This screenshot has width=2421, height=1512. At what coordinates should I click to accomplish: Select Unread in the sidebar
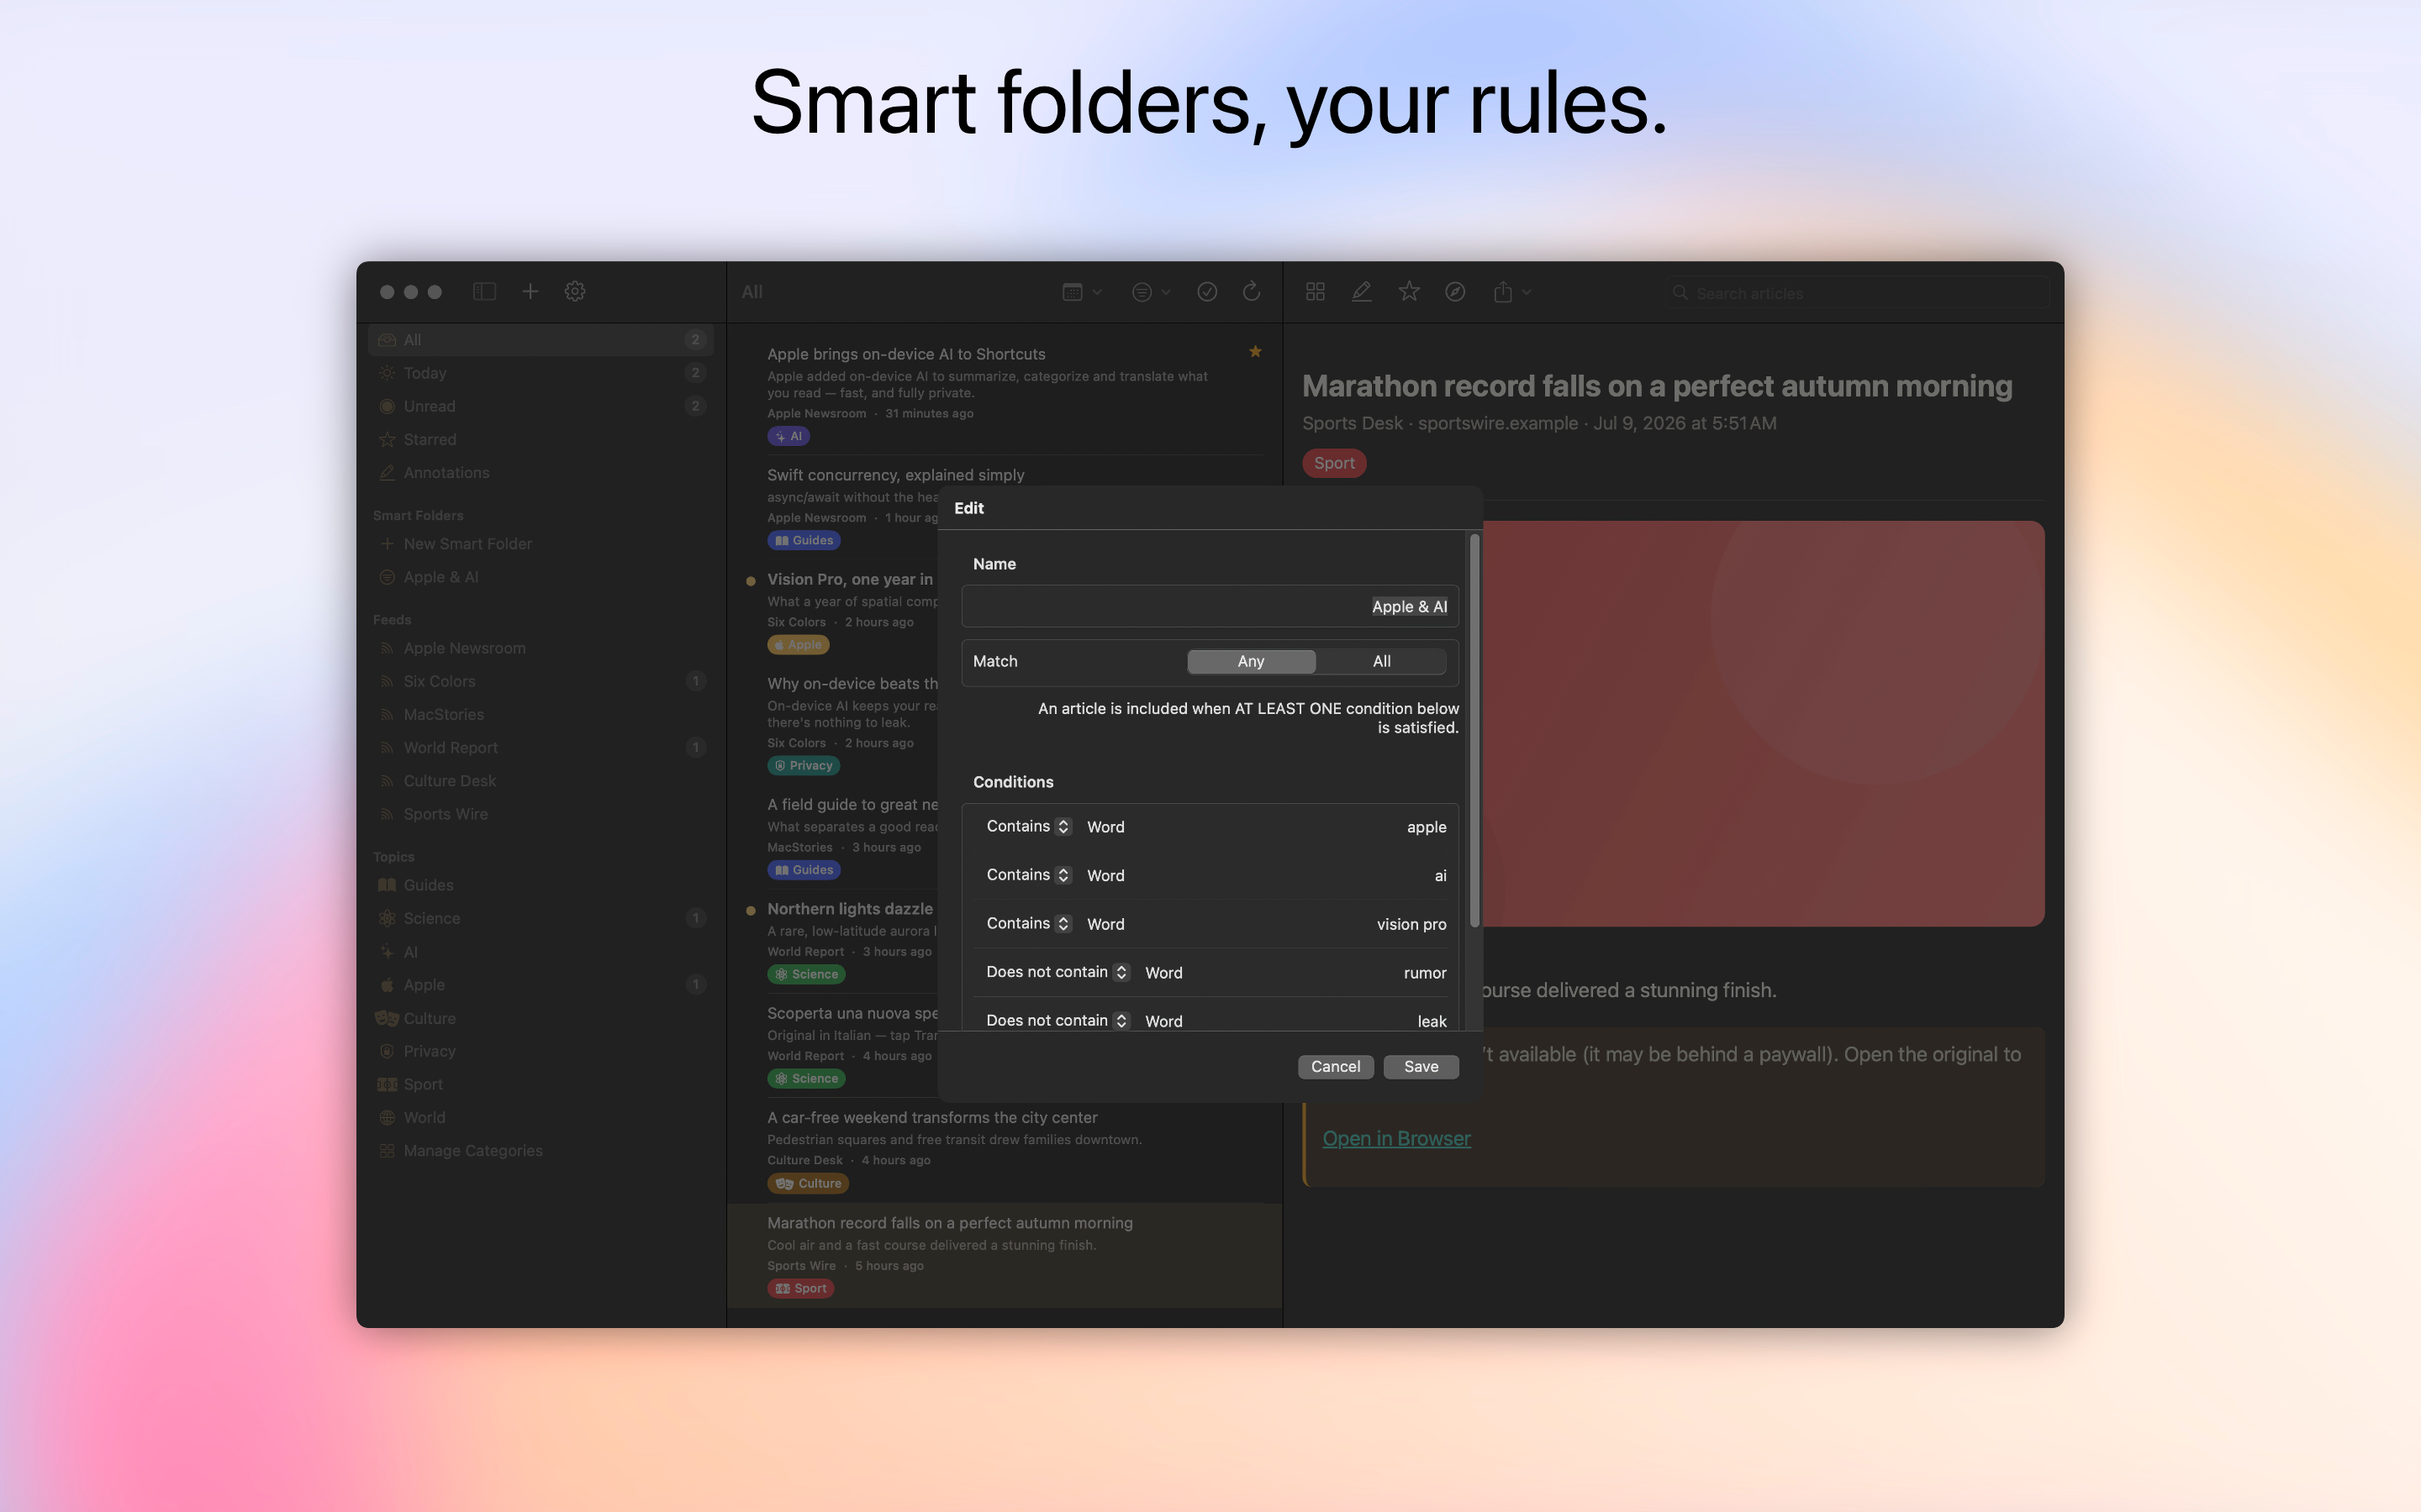click(x=541, y=406)
